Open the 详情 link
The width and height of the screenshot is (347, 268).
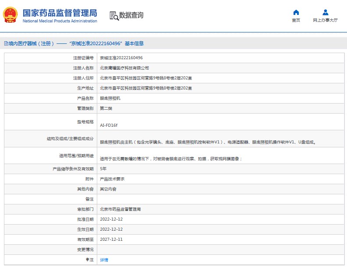[x=104, y=260]
